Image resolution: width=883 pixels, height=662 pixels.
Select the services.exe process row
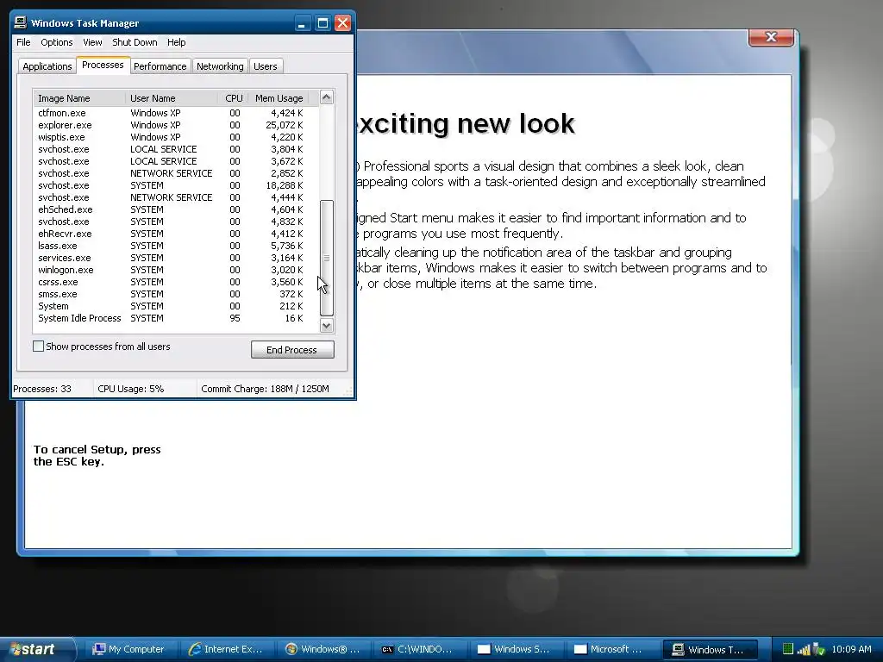[172, 258]
